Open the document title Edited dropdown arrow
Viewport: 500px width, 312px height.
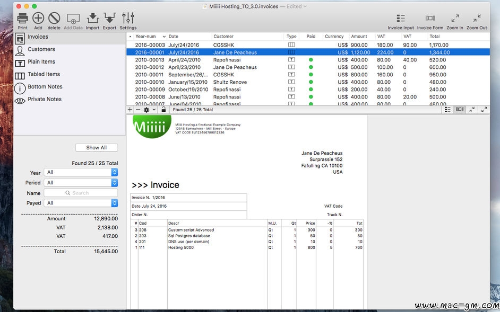click(x=305, y=6)
